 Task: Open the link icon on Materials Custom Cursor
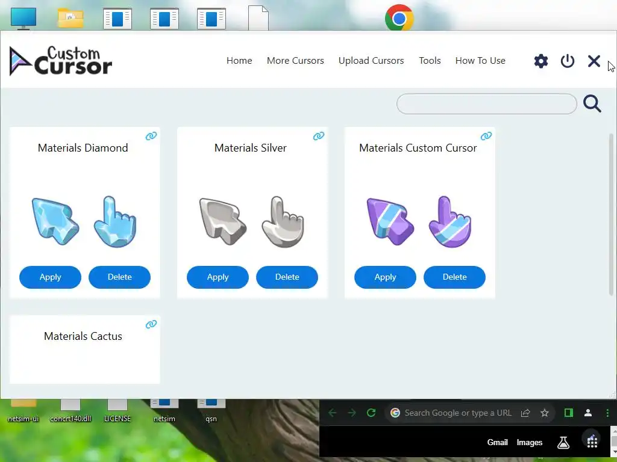coord(486,136)
